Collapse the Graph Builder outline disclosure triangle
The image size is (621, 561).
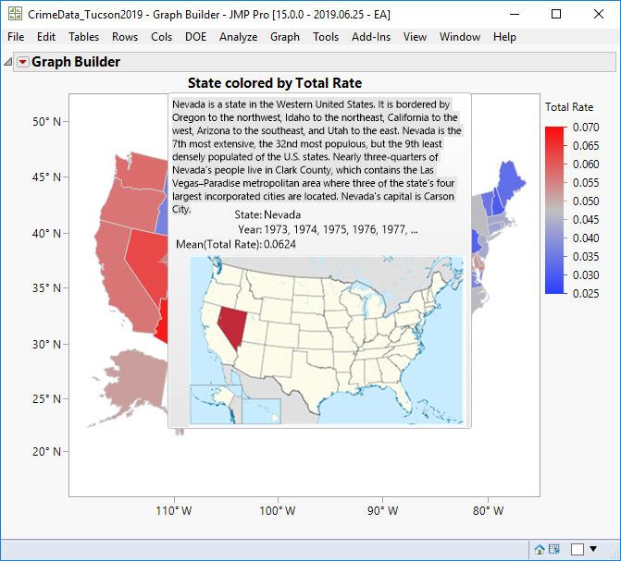point(8,62)
